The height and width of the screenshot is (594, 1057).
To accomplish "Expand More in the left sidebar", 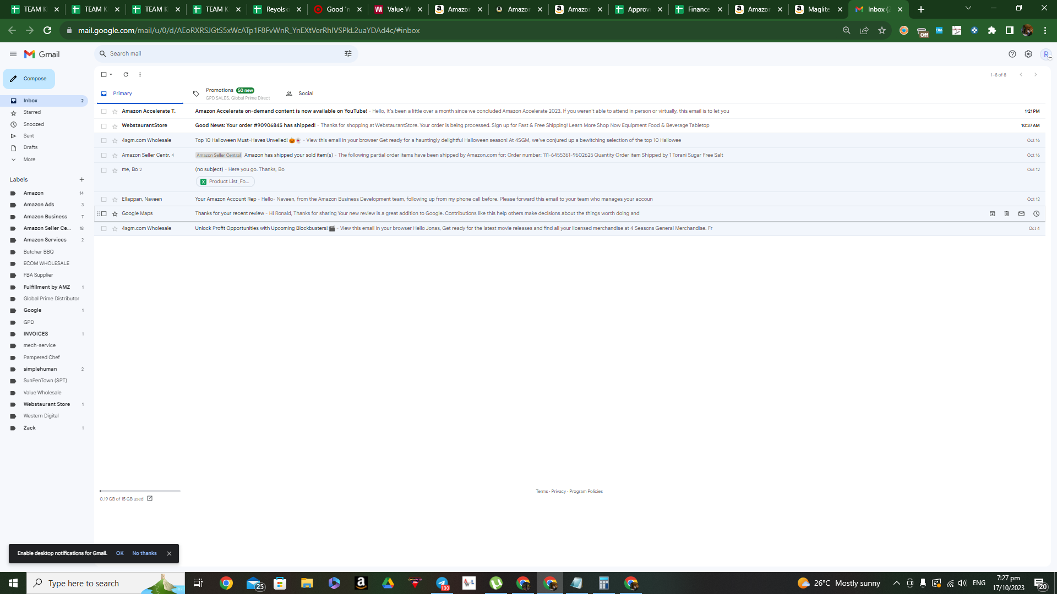I will coord(29,159).
